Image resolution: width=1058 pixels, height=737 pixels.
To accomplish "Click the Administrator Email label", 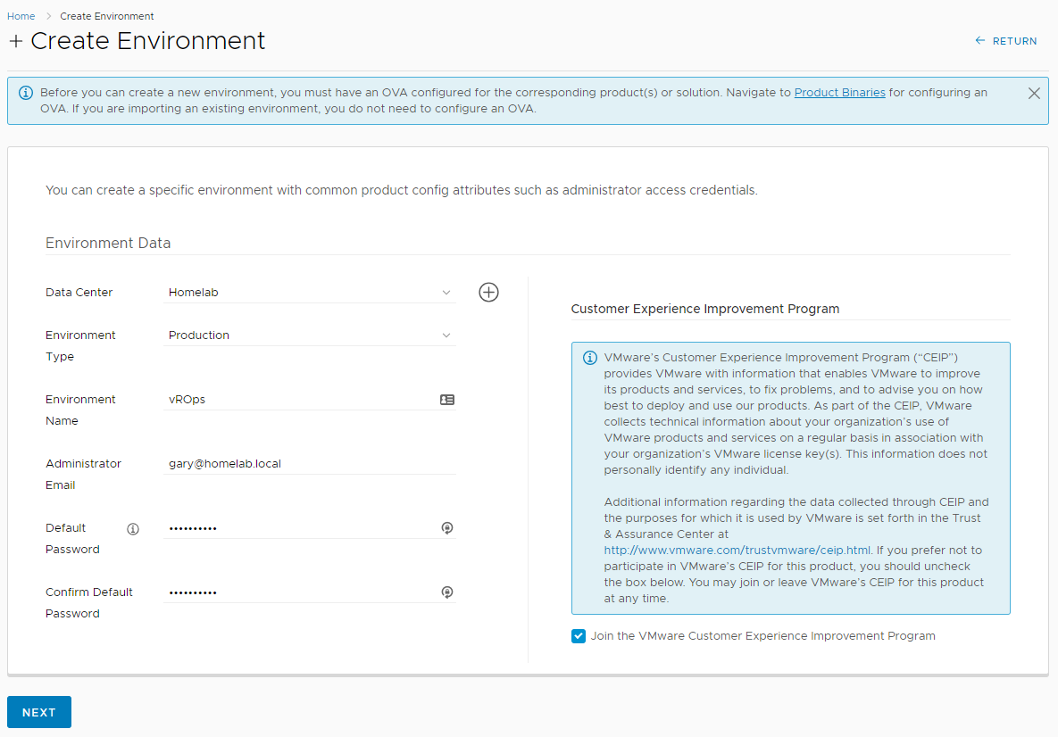I will (x=83, y=474).
